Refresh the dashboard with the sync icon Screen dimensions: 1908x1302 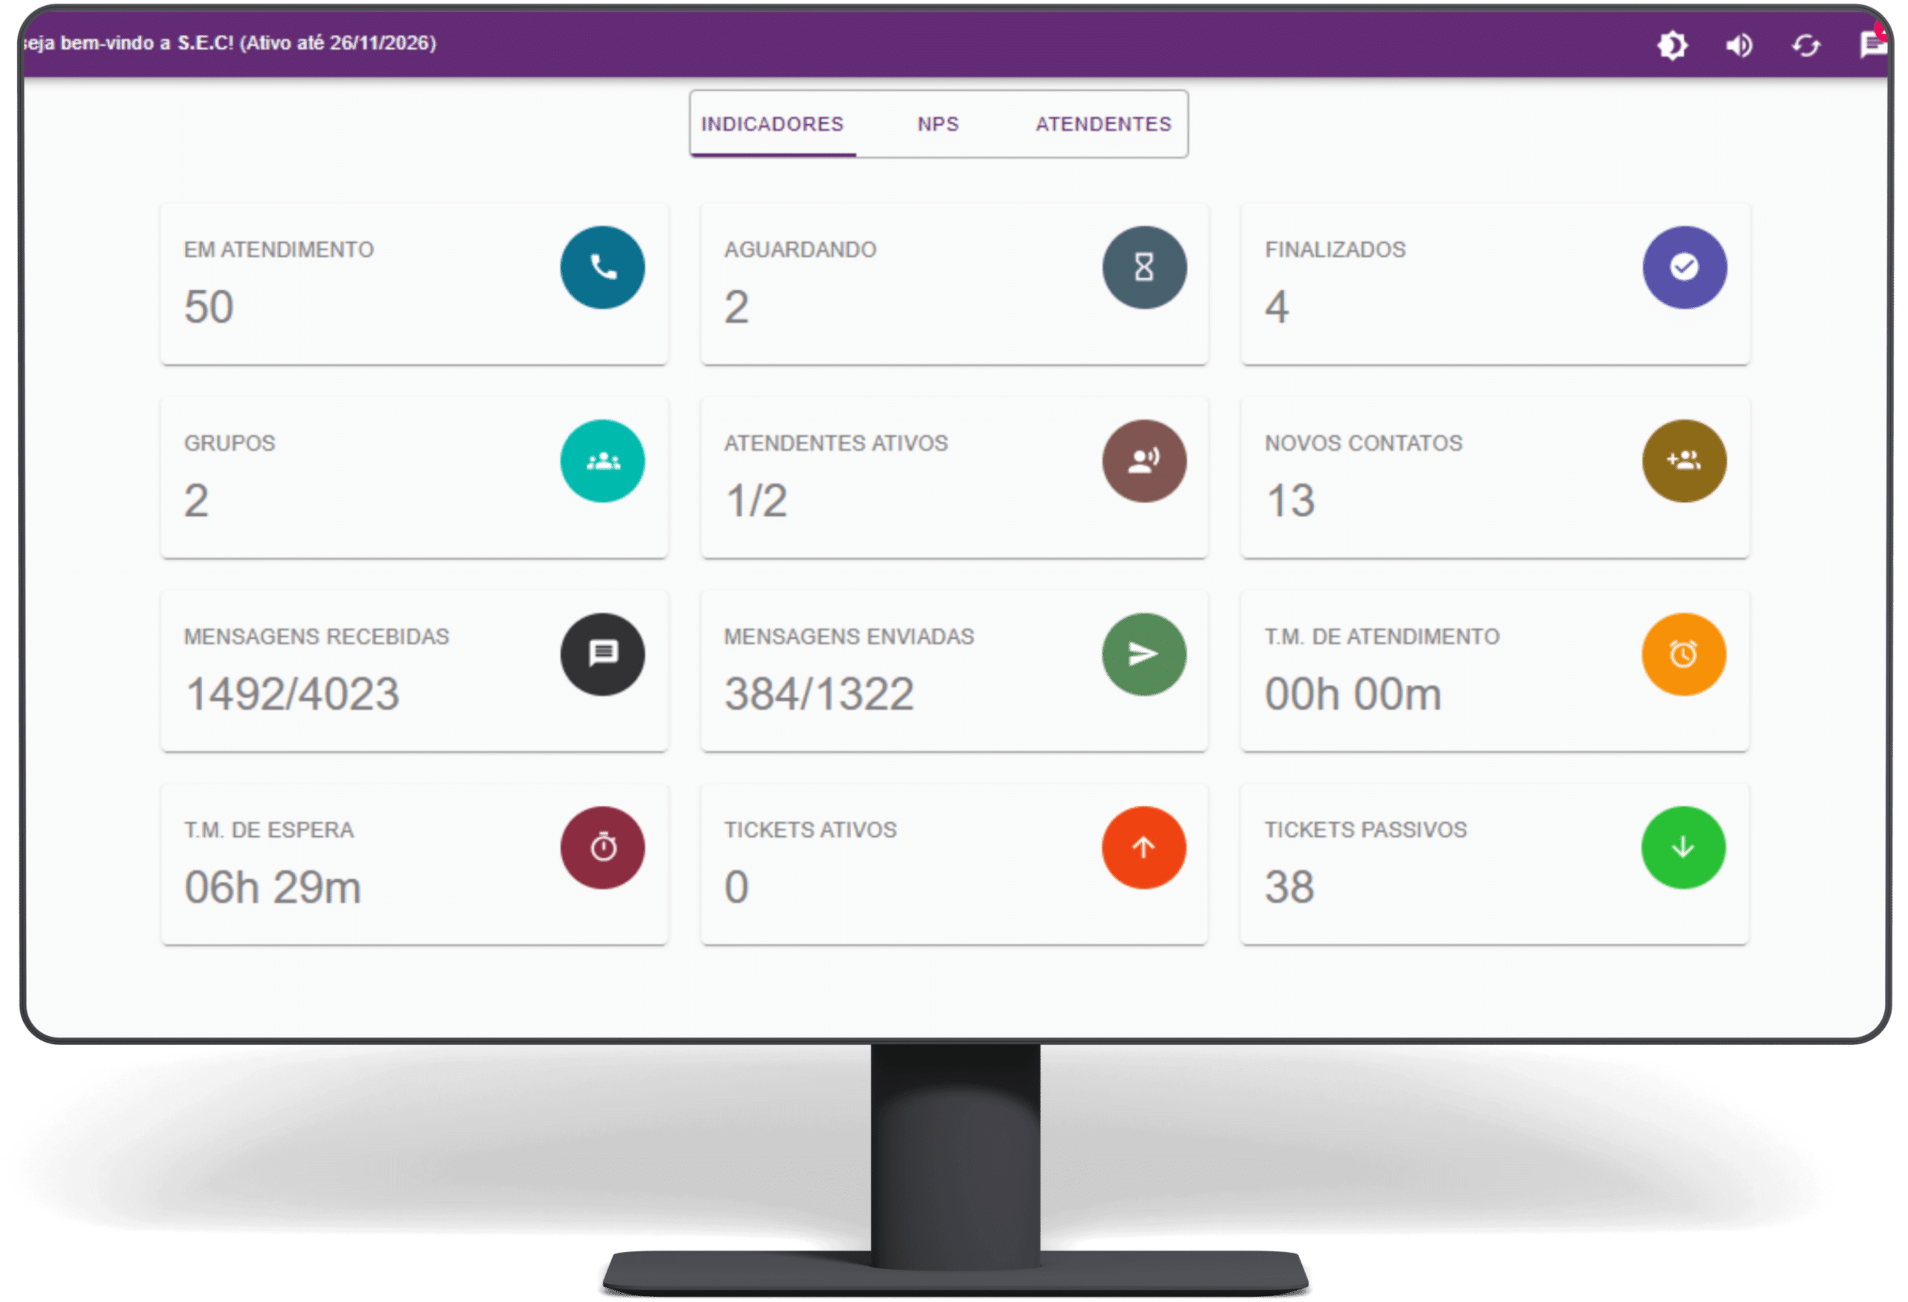point(1805,45)
